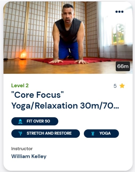Click the Fit Over 50 person icon
The height and width of the screenshot is (172, 135).
pos(20,121)
